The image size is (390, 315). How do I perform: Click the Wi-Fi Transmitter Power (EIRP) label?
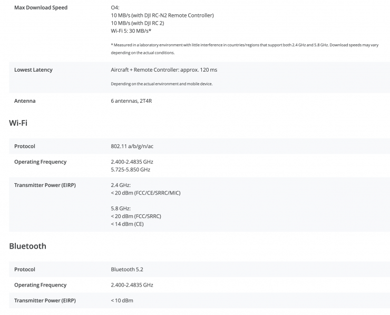45,185
